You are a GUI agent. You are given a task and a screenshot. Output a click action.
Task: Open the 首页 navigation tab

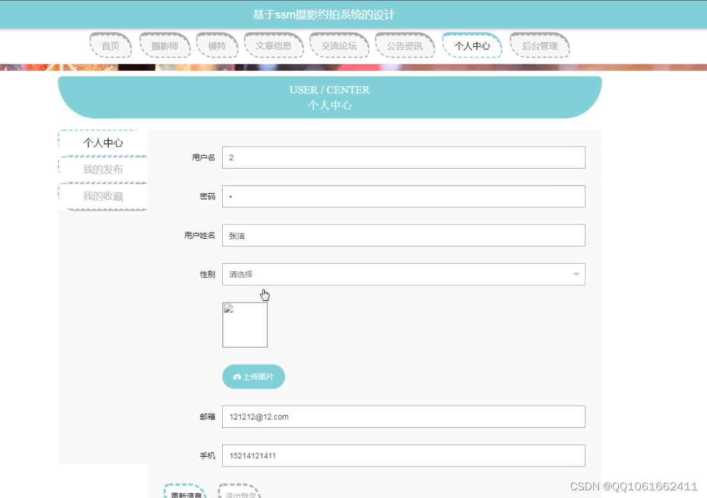[x=110, y=46]
